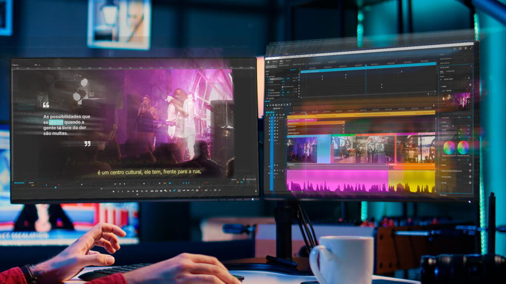Select the yellow audio waveform clip
Image resolution: width=506 pixels, height=284 pixels.
pyautogui.click(x=412, y=181)
